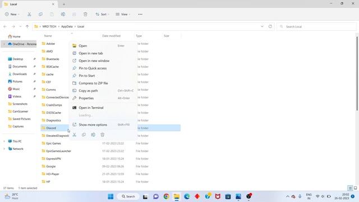Go back with the Back arrow
This screenshot has width=359, height=202.
pyautogui.click(x=5, y=26)
